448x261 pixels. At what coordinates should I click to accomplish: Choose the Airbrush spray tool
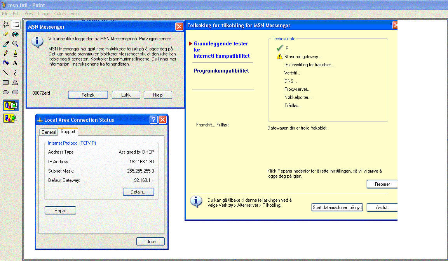[6, 63]
